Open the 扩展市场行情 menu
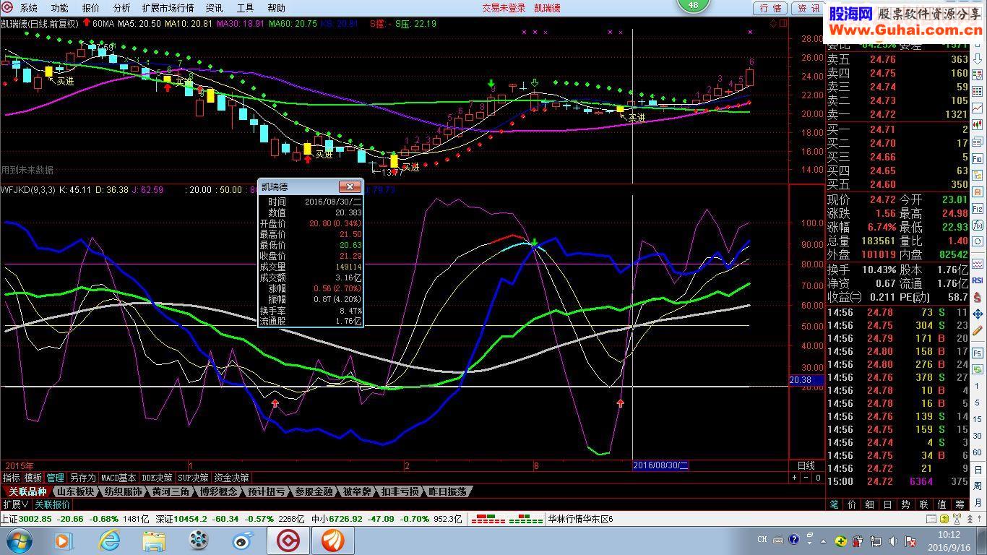The image size is (987, 555). coord(168,8)
